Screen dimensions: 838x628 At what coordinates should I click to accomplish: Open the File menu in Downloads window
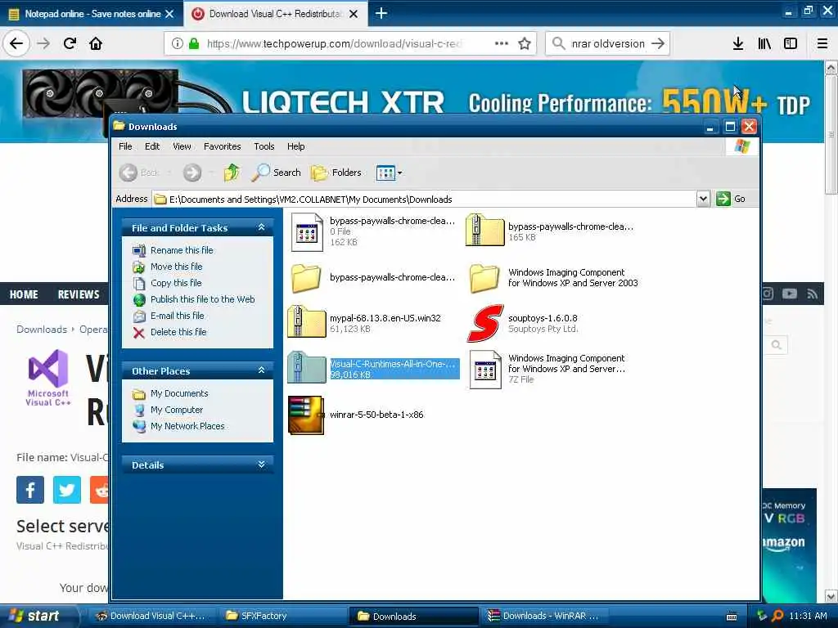(x=125, y=146)
